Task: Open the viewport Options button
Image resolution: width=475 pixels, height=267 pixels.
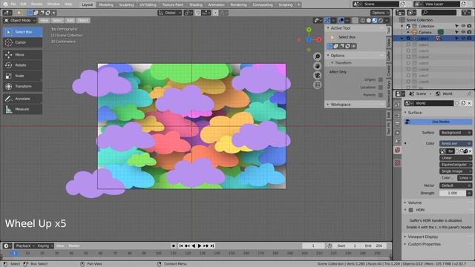Action: click(x=379, y=13)
